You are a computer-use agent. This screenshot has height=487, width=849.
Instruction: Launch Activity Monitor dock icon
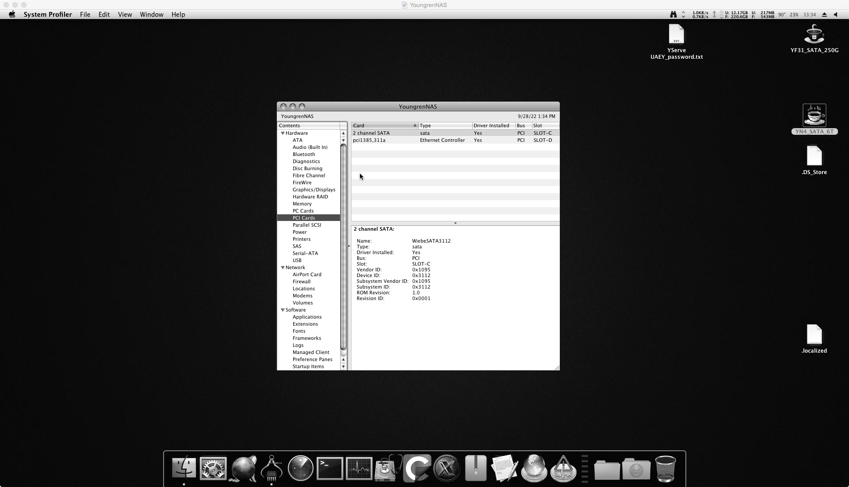point(359,468)
